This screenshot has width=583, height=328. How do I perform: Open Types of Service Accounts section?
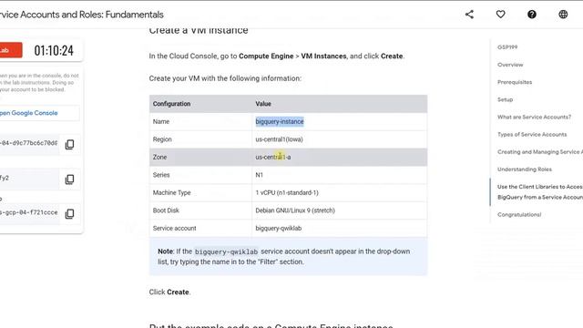pyautogui.click(x=532, y=135)
